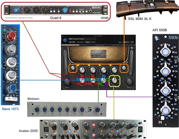Open the MM Female Vocal preset dropdown

(82, 39)
